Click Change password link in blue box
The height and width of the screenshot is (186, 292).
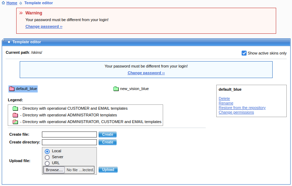click(146, 73)
